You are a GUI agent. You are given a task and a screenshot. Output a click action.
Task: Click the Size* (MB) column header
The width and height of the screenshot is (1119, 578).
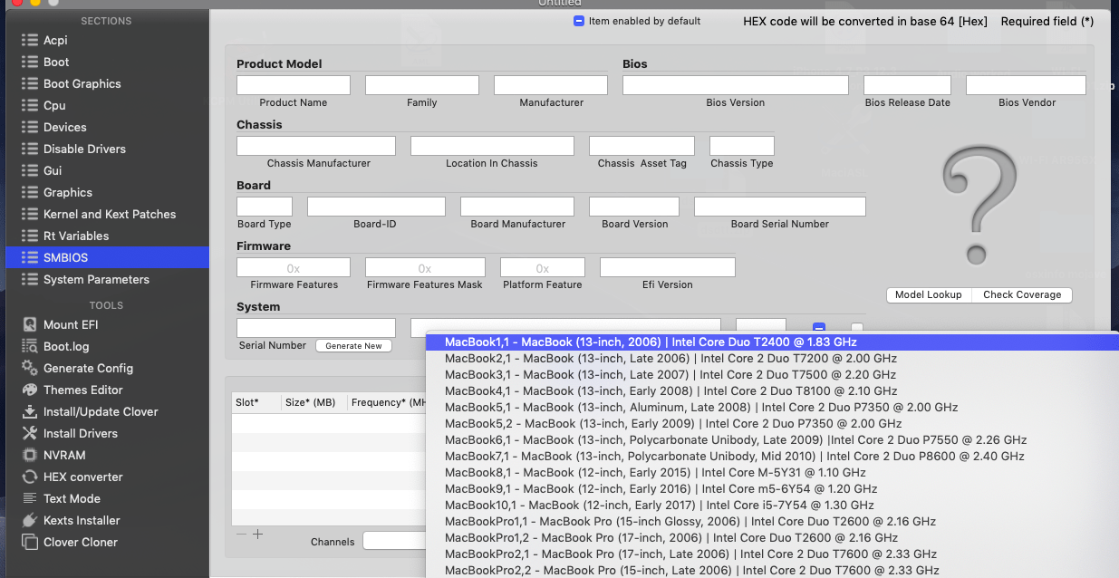tap(314, 402)
